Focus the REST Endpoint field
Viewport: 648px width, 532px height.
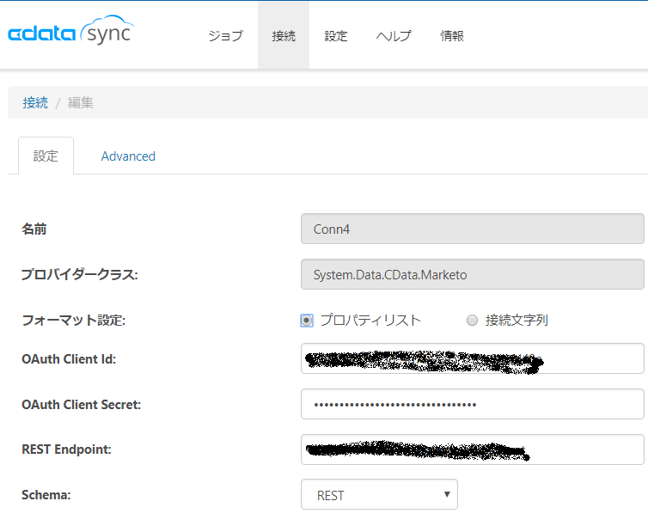473,449
